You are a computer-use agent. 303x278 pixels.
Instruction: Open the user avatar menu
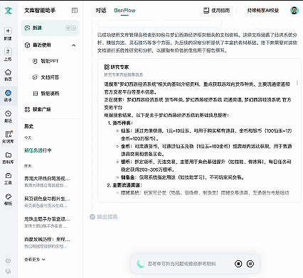tap(294, 10)
